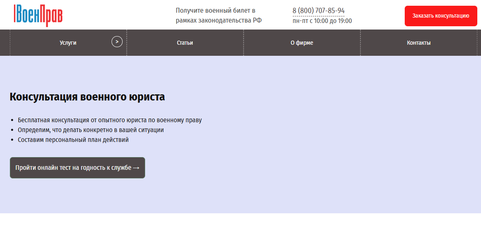Screen dimensions: 481x226
Task: Open the Услуги menu item
Action: 68,43
